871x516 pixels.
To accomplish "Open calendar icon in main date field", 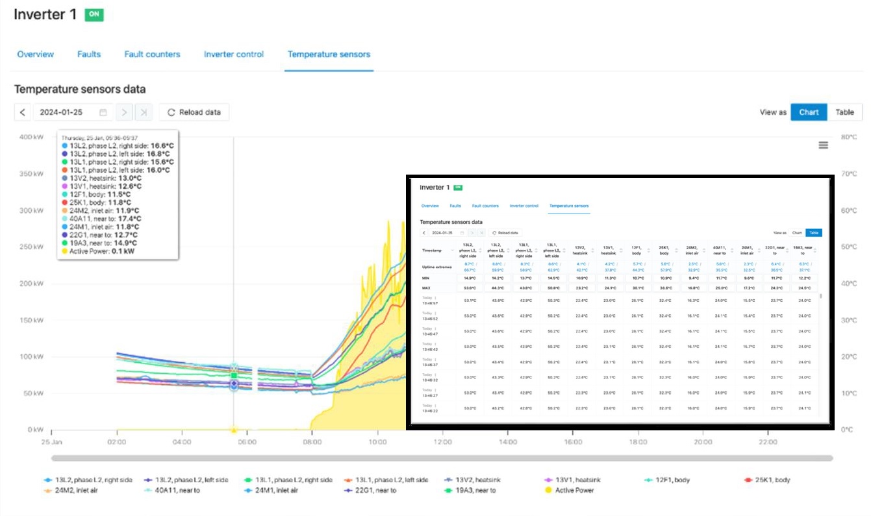I will click(x=103, y=112).
